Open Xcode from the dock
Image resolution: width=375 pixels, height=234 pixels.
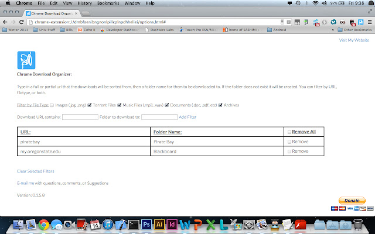click(121, 225)
